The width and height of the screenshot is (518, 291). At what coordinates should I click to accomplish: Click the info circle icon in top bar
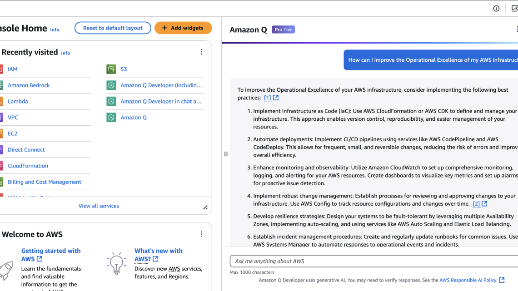(496, 9)
